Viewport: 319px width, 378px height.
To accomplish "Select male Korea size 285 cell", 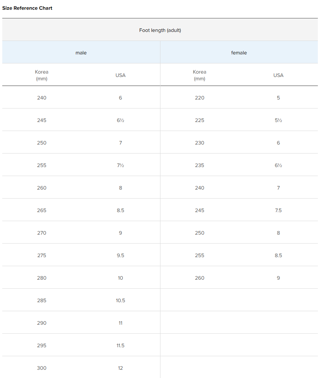I will coord(42,300).
